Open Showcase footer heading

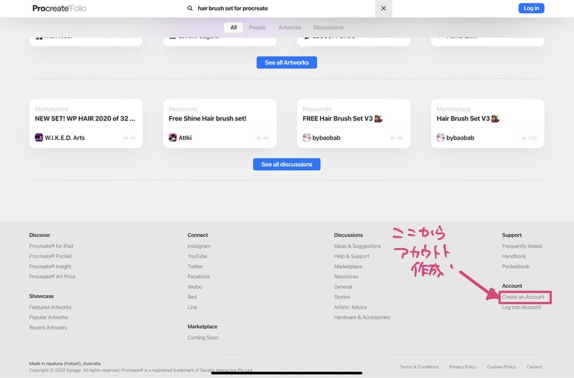[42, 296]
